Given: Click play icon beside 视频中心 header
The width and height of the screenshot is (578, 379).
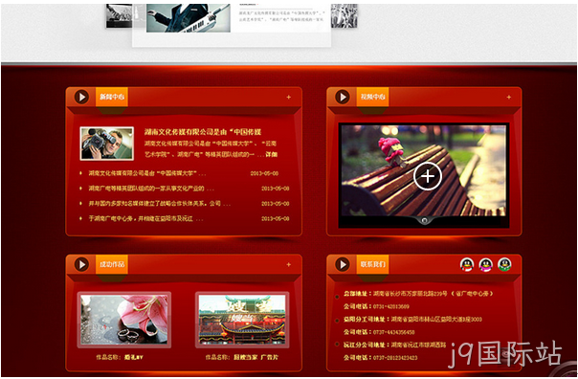Looking at the screenshot, I should (343, 97).
